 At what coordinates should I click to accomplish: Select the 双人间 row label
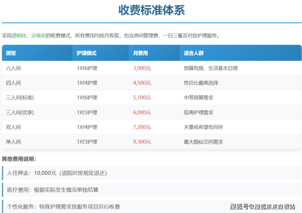(x=13, y=127)
